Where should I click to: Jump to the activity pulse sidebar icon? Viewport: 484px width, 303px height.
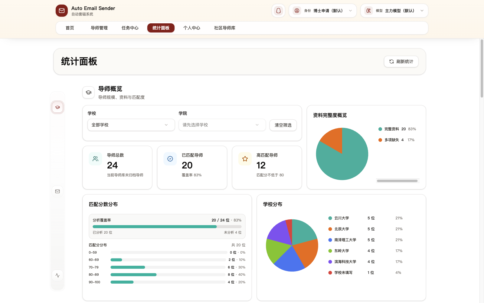click(57, 275)
